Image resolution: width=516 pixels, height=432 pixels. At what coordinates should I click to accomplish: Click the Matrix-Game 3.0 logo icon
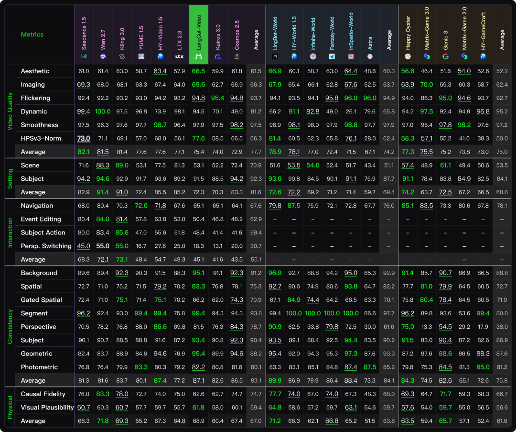(427, 56)
